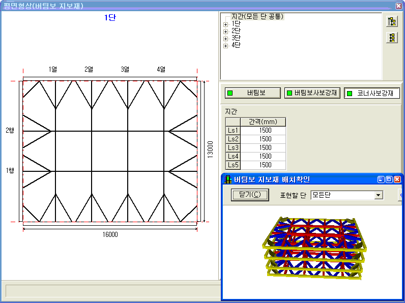This screenshot has width=405, height=303.
Task: Select the 2단 tree item
Action: pyautogui.click(x=236, y=31)
